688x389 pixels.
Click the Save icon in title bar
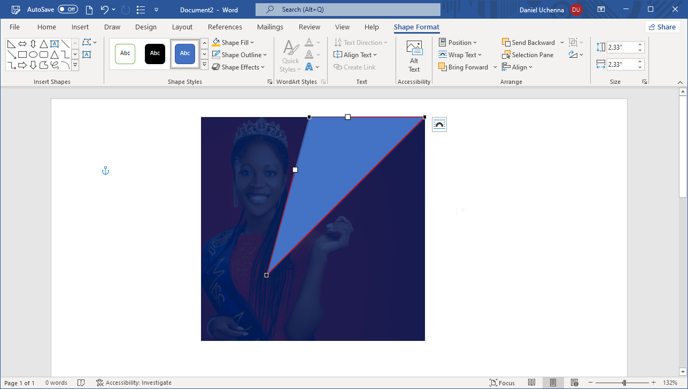(x=16, y=10)
